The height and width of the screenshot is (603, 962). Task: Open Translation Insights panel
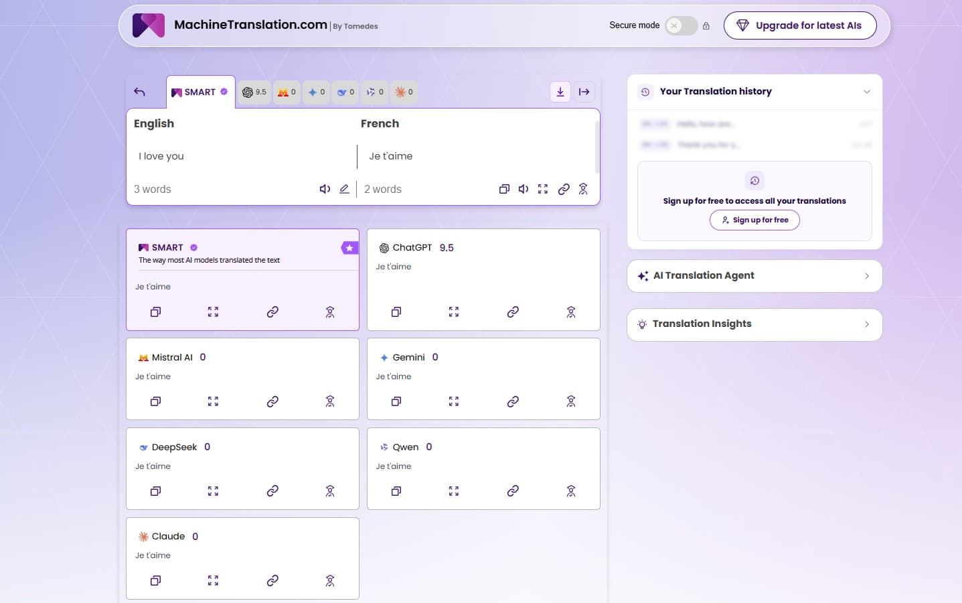click(x=754, y=324)
